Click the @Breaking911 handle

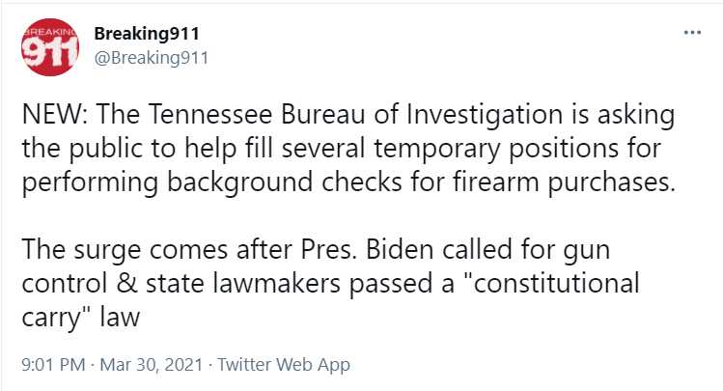click(x=152, y=58)
